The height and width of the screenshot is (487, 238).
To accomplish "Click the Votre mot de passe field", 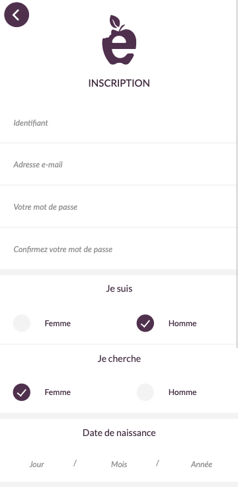I will coord(118,207).
